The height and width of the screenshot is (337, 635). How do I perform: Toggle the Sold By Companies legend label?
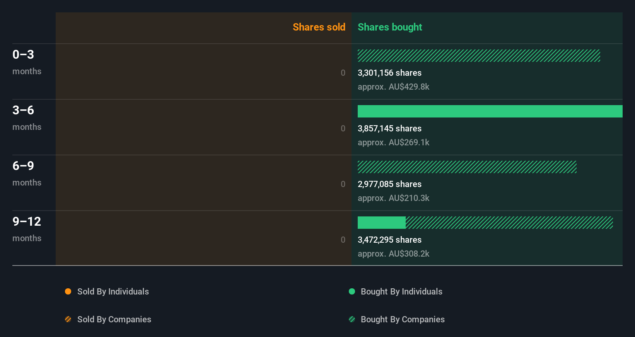114,319
